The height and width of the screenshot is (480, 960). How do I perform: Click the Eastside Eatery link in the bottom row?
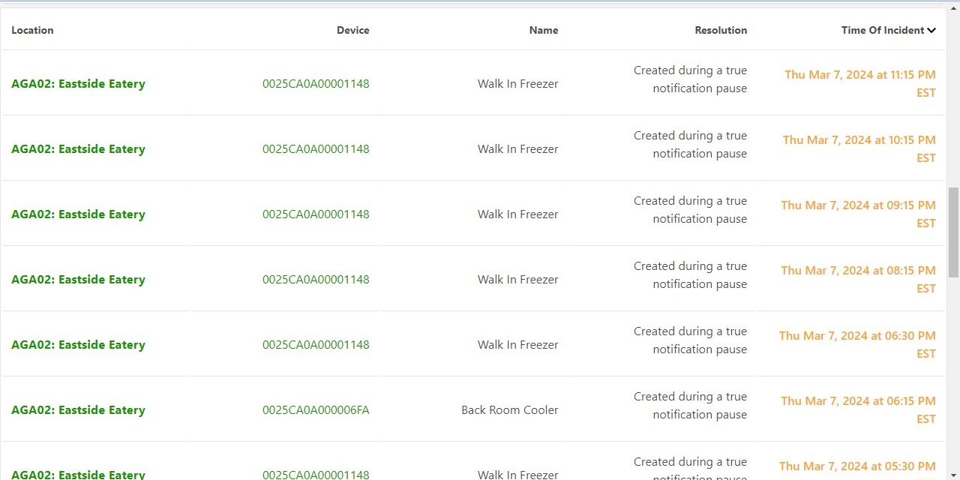78,474
